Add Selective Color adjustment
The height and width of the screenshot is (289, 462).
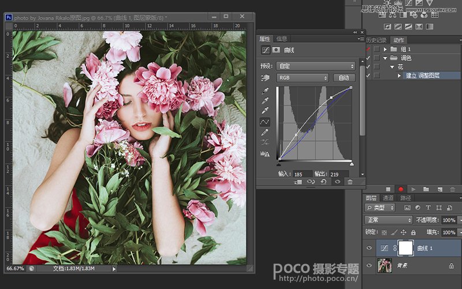click(x=419, y=27)
